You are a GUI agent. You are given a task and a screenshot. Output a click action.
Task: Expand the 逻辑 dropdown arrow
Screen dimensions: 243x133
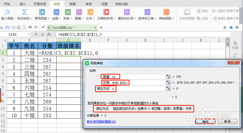click(82, 19)
